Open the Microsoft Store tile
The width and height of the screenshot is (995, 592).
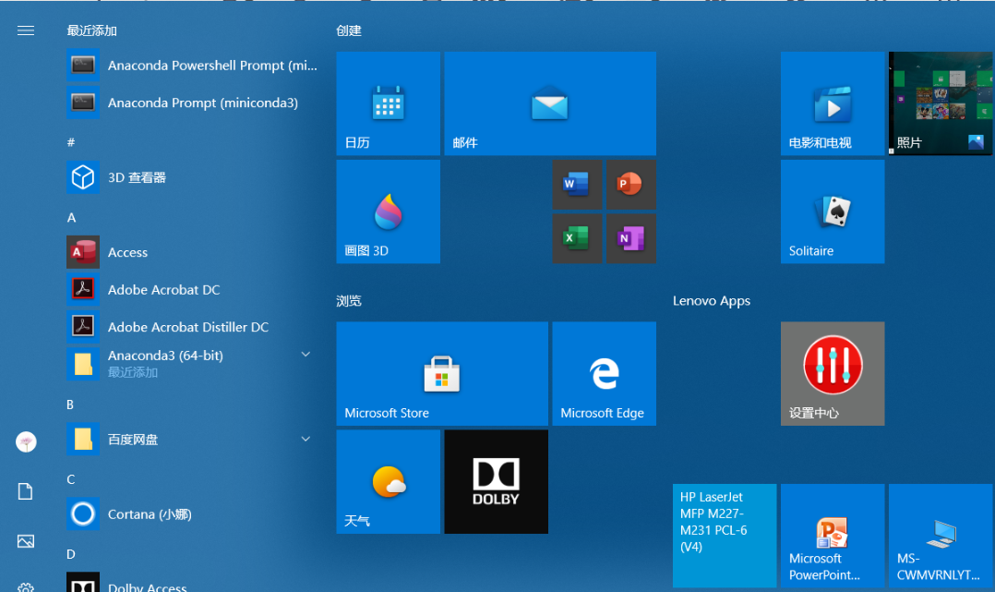click(x=442, y=373)
